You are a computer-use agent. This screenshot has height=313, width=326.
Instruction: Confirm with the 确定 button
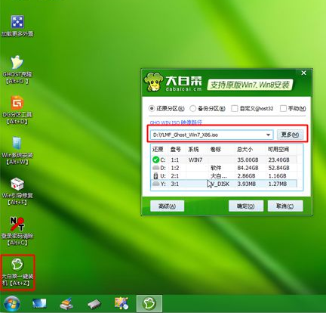[246, 206]
